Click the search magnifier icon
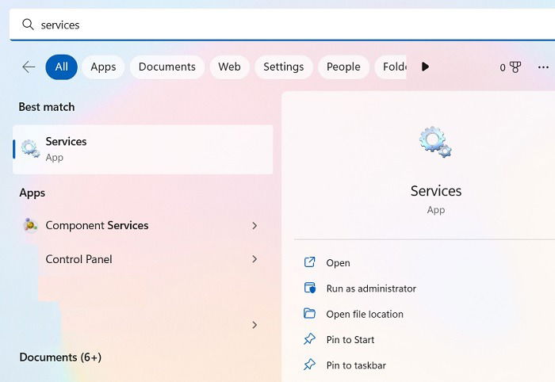Viewport: 555px width, 382px height. [x=28, y=25]
